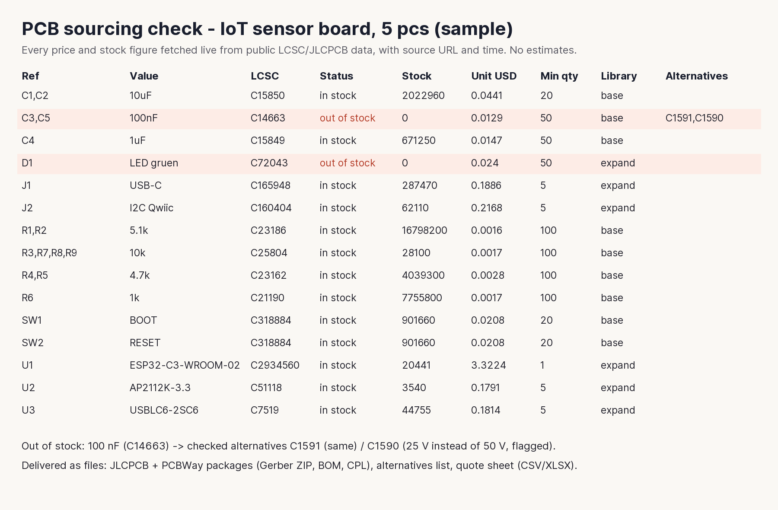Click the AP2112K-3.3 entry

160,388
